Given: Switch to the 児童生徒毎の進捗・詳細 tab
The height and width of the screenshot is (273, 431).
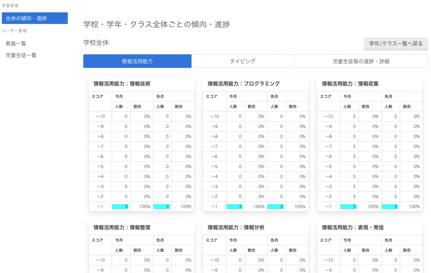Looking at the screenshot, I should click(361, 61).
